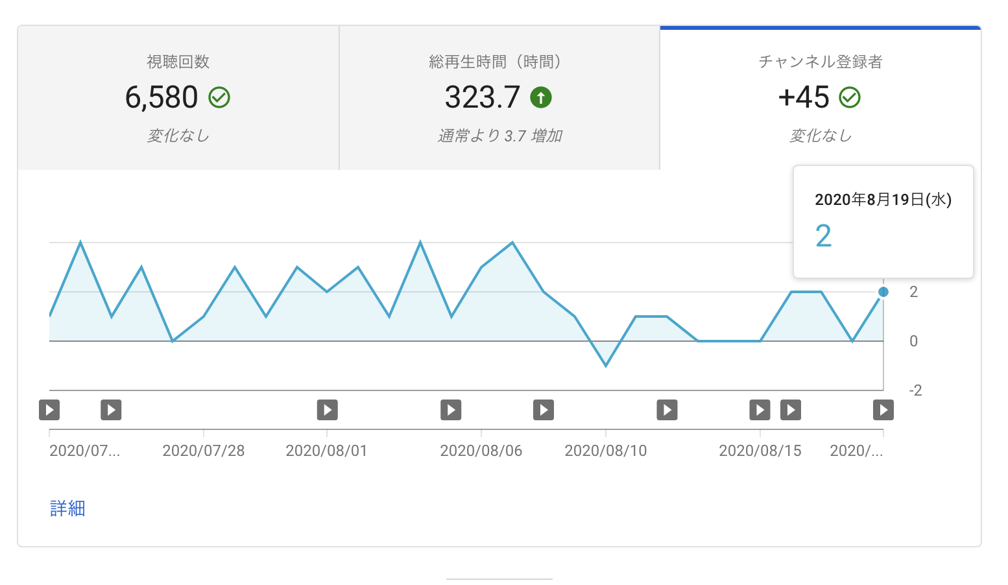Click the 2020年8月19日(水) tooltip box
Screen dimensions: 1008x585
(x=883, y=221)
